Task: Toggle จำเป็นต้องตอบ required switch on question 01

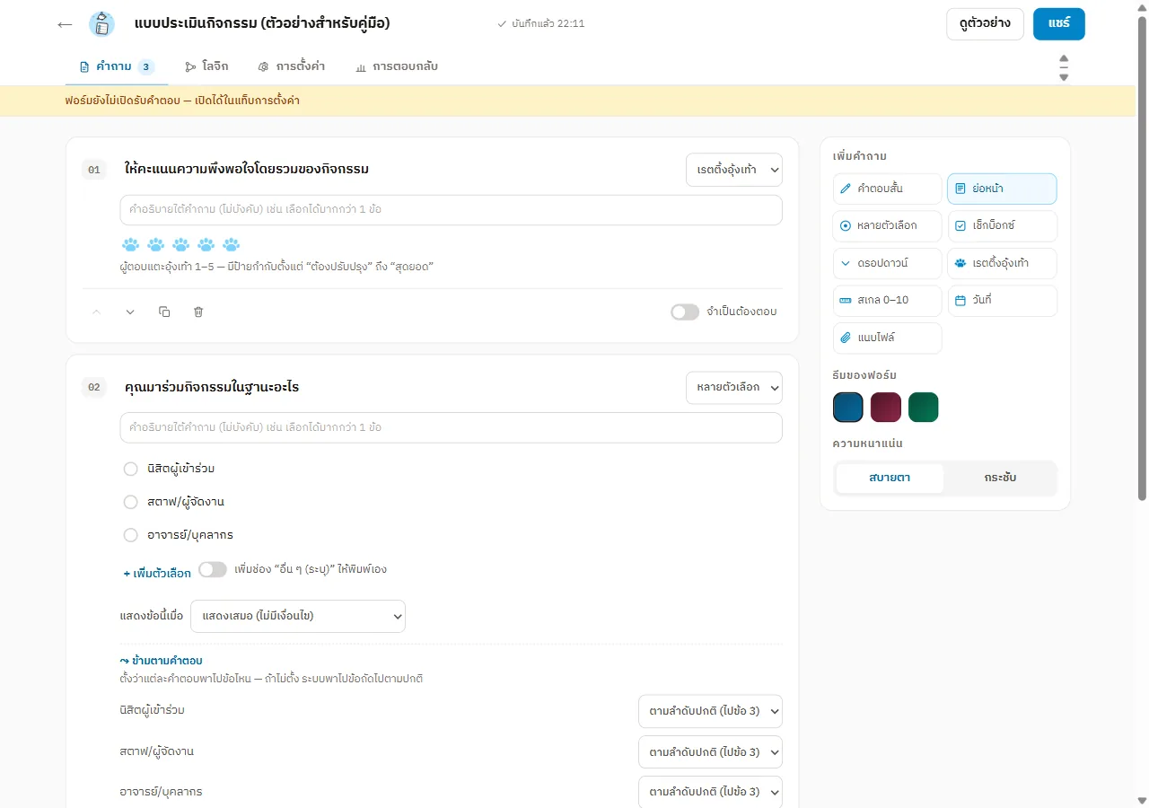Action: point(685,312)
